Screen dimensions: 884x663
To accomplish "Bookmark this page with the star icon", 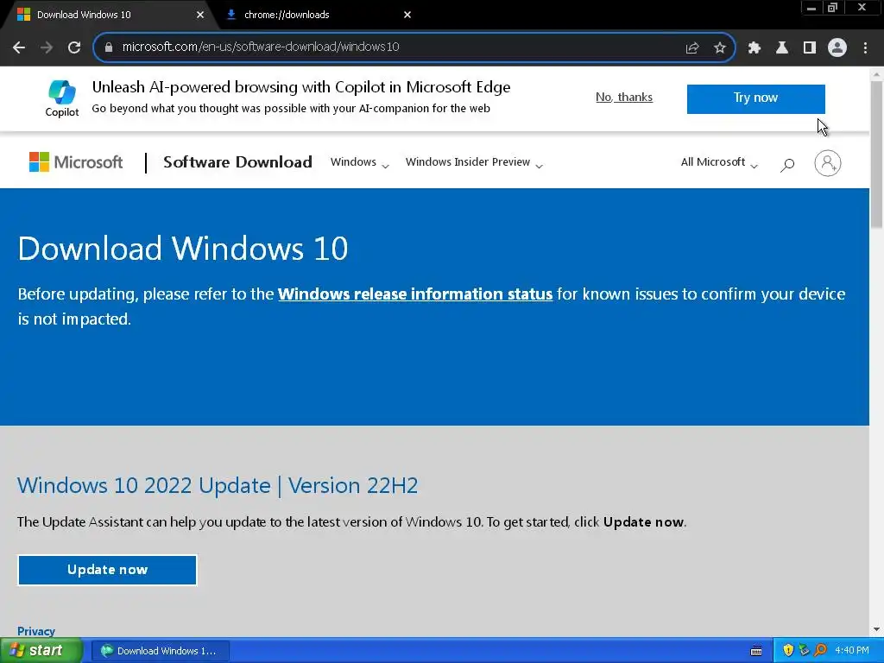I will (x=720, y=47).
